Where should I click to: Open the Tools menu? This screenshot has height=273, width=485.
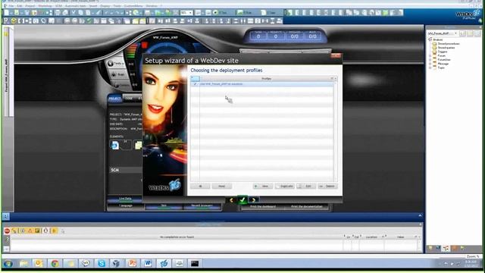pyautogui.click(x=117, y=5)
